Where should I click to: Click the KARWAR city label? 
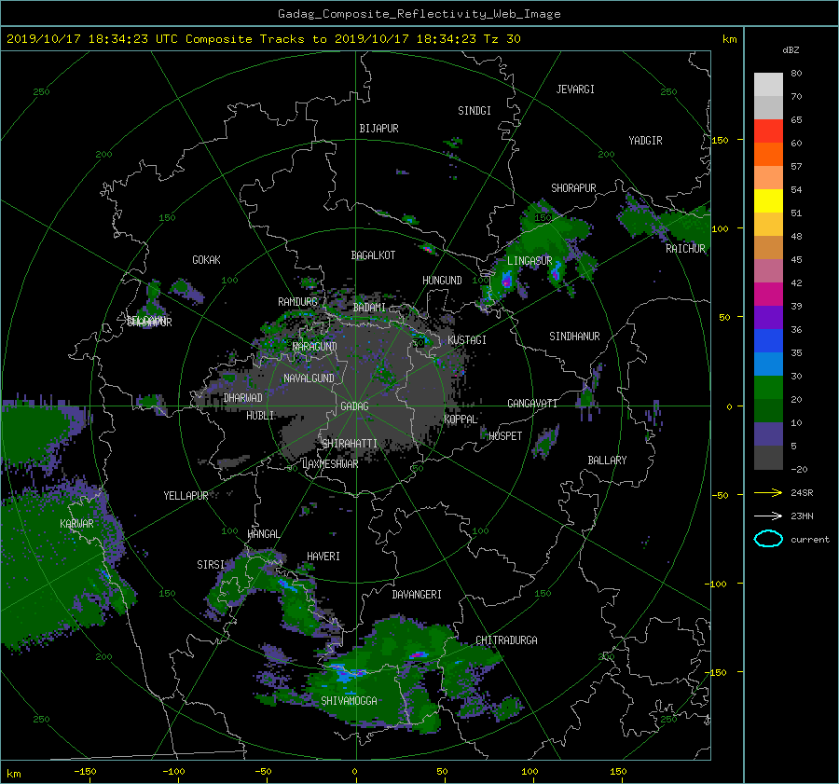(76, 524)
